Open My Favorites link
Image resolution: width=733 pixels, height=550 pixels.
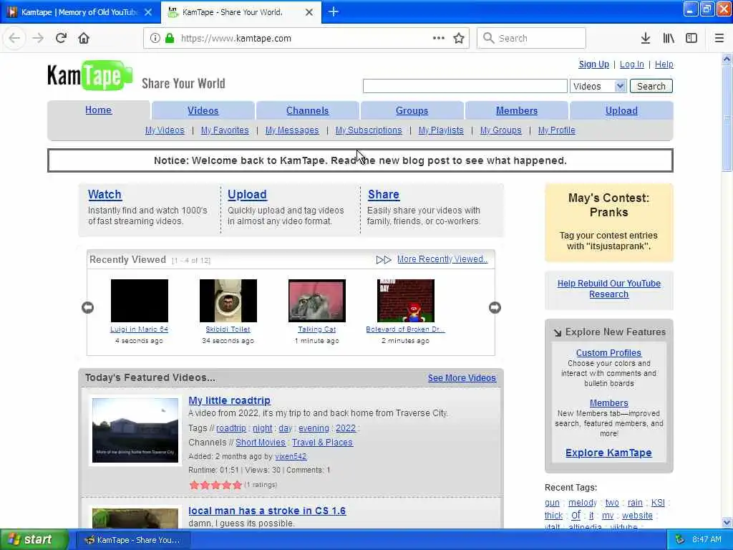click(x=225, y=130)
